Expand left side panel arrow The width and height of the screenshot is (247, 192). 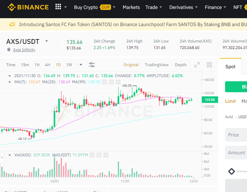click(2, 157)
